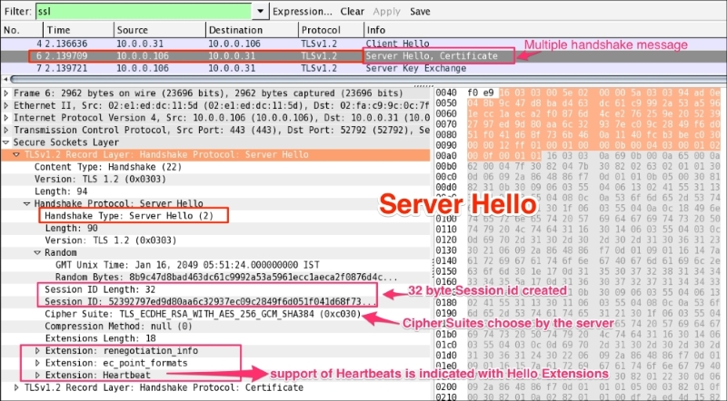This screenshot has width=727, height=401.
Task: Select Compression Method: null (0)
Action: point(118,327)
